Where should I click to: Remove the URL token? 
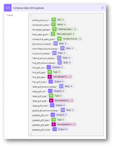63,20
